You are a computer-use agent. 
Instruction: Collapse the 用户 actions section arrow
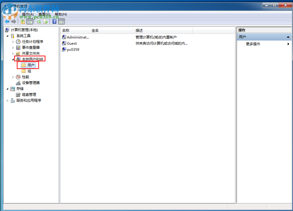pos(288,37)
